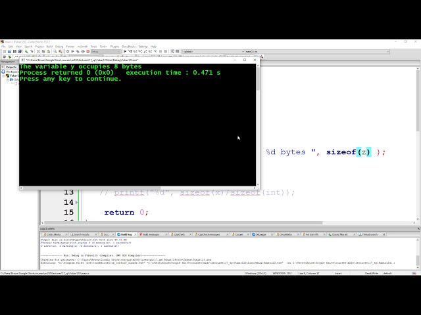Click the New file toolbar icon
This screenshot has width=421, height=315.
coord(5,51)
